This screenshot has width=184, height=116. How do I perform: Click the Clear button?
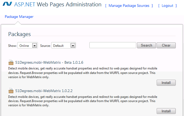pos(166,45)
